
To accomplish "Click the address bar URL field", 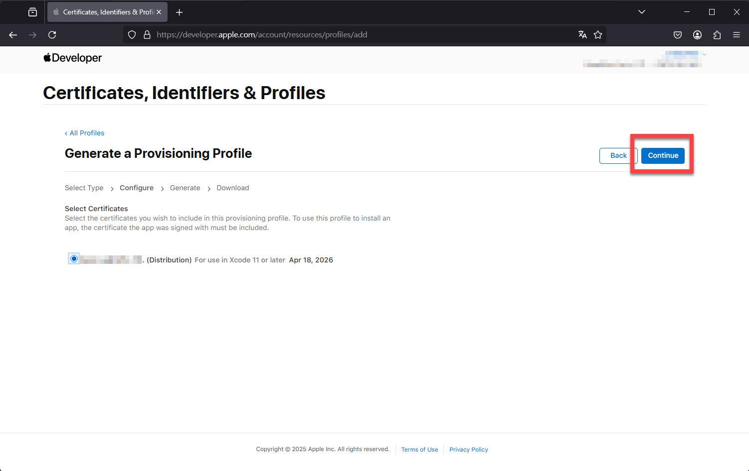I will tap(364, 35).
